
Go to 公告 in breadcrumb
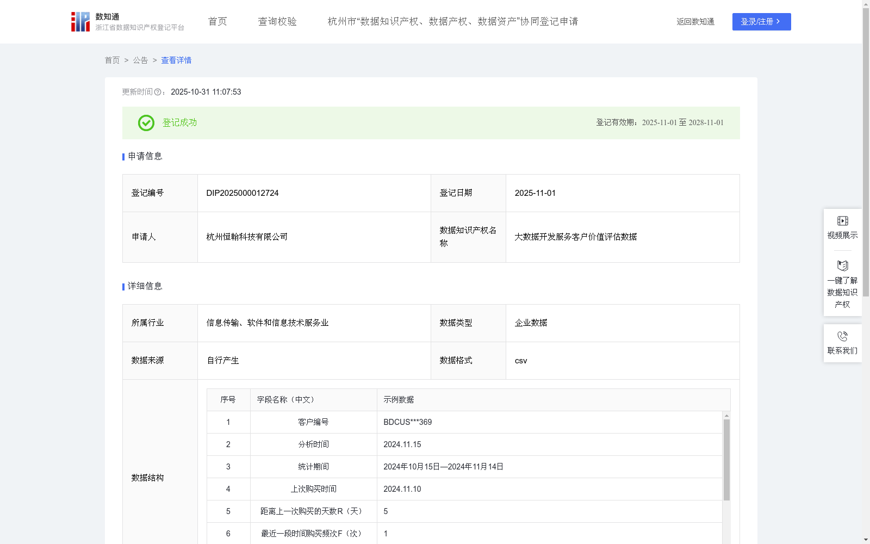140,60
